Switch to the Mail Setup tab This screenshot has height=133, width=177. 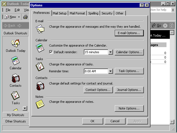tap(60, 13)
